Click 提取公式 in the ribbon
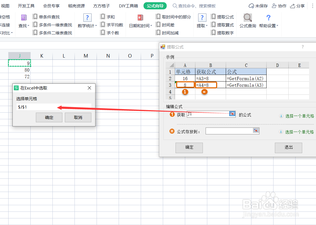Image resolution: width=316 pixels, height=225 pixels. point(222,17)
